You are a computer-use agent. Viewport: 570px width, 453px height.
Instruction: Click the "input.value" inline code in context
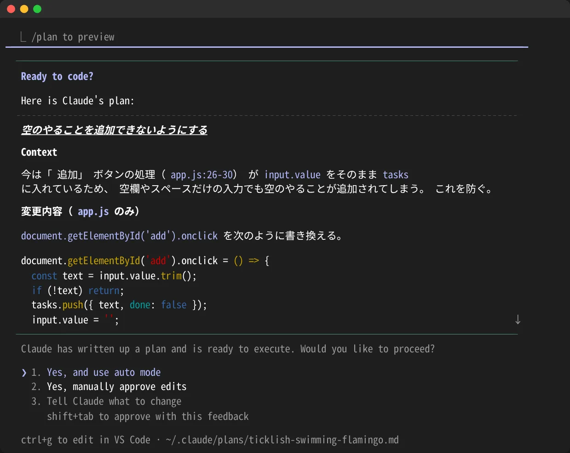(292, 175)
